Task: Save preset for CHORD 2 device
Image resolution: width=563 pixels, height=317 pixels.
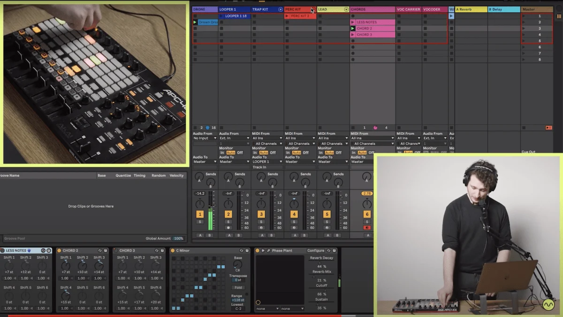Action: [x=106, y=250]
